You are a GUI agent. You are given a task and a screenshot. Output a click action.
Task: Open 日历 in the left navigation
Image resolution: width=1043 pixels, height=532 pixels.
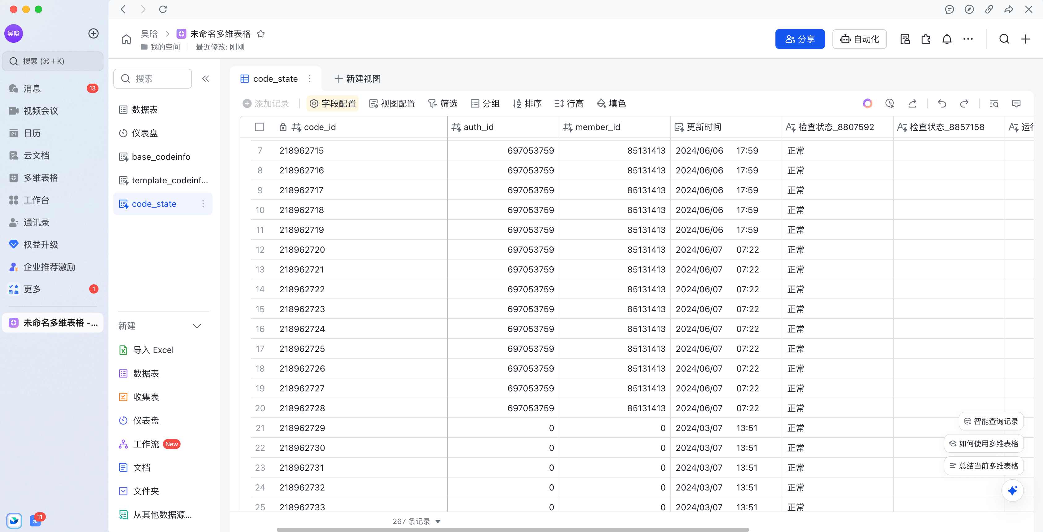click(53, 133)
